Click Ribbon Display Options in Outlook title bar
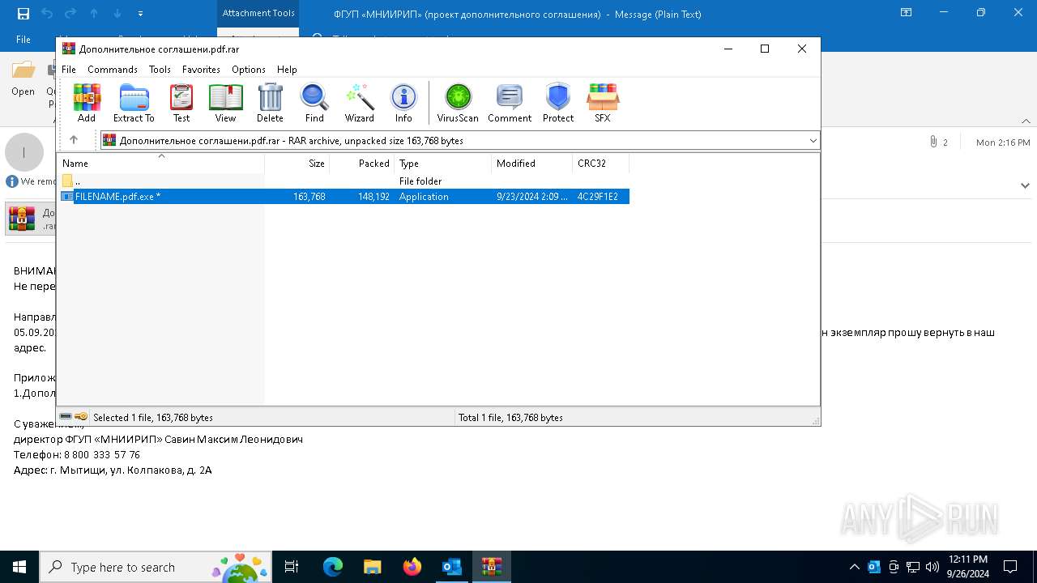The width and height of the screenshot is (1037, 583). point(907,13)
